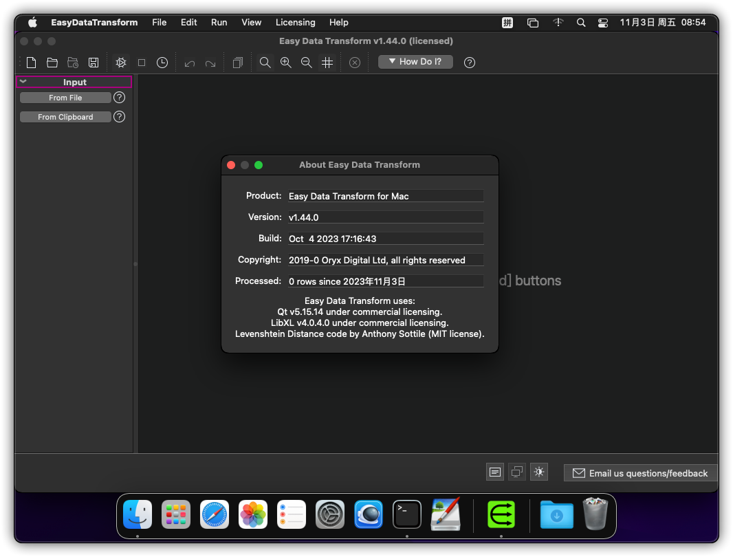Click the "Qt v5.15.14 under commercial licensing." line
Image resolution: width=733 pixels, height=557 pixels.
pyautogui.click(x=360, y=312)
